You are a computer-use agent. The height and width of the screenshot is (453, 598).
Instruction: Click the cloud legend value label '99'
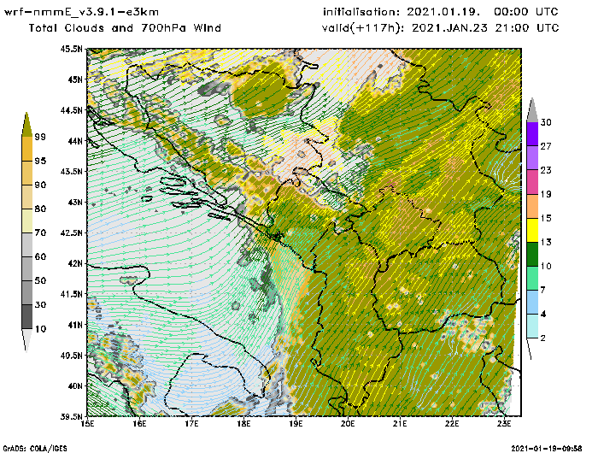pos(40,137)
